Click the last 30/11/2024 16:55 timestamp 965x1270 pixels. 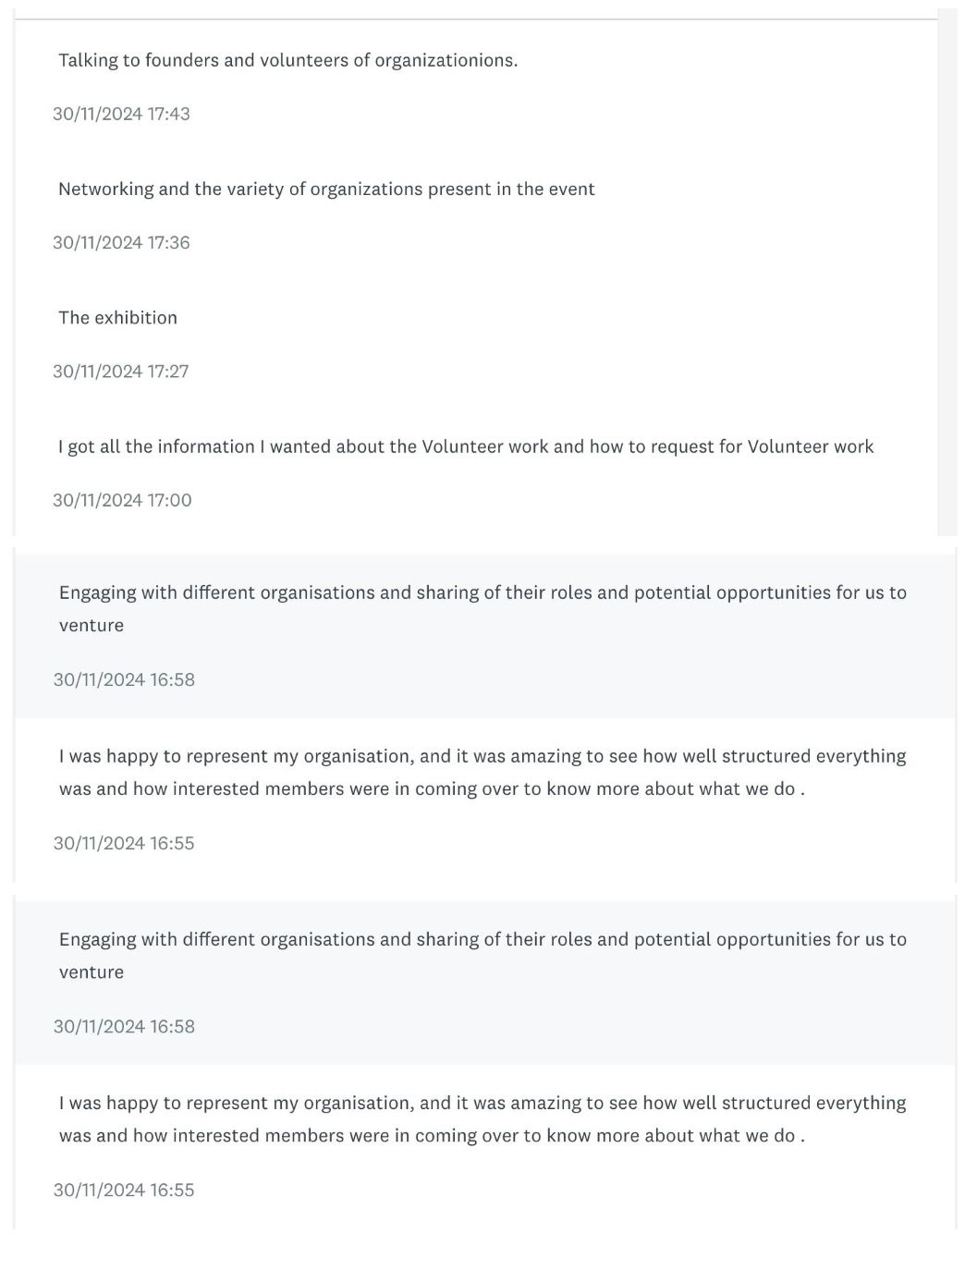[124, 1190]
